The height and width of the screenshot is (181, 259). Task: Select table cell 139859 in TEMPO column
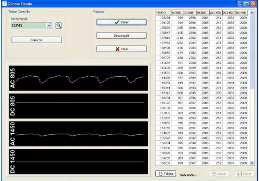click(163, 53)
